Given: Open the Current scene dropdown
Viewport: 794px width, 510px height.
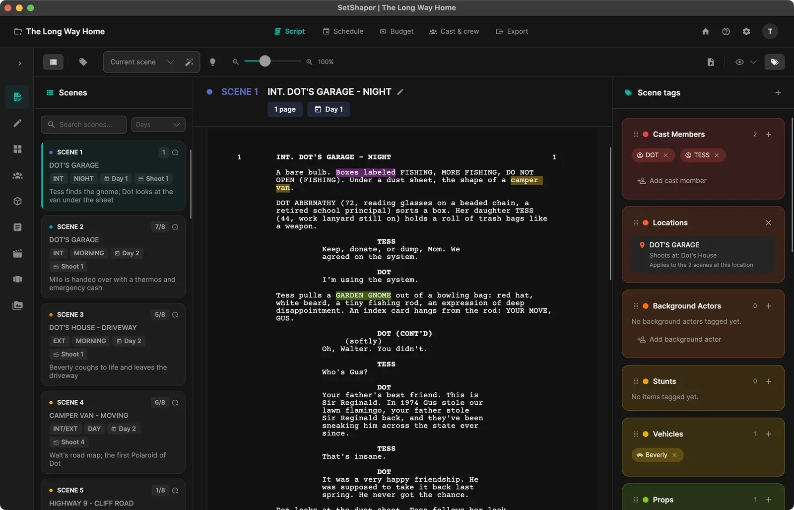Looking at the screenshot, I should [142, 62].
